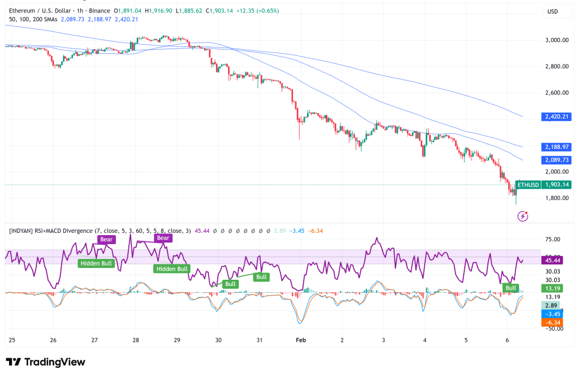Open the Ethereum / U.S. Dollar symbol legend
The height and width of the screenshot is (377, 579).
click(x=40, y=10)
